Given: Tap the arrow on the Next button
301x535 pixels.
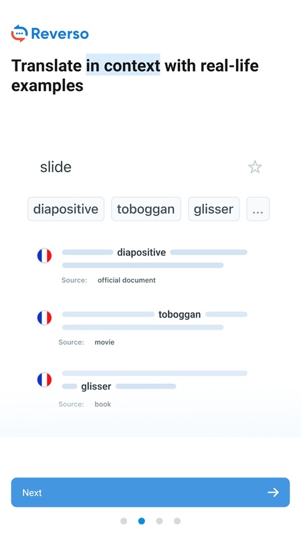Looking at the screenshot, I should pyautogui.click(x=273, y=492).
